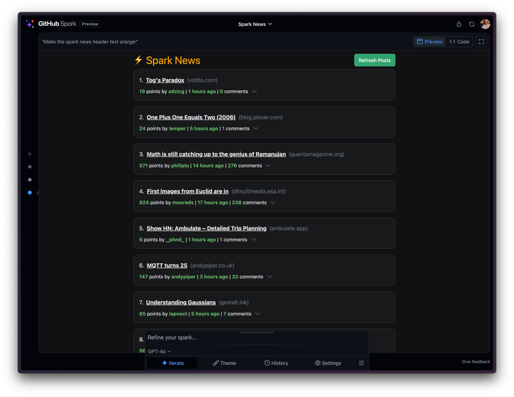Click the GitHub Spark logo icon
Viewport: 514px width, 397px height.
coord(30,24)
